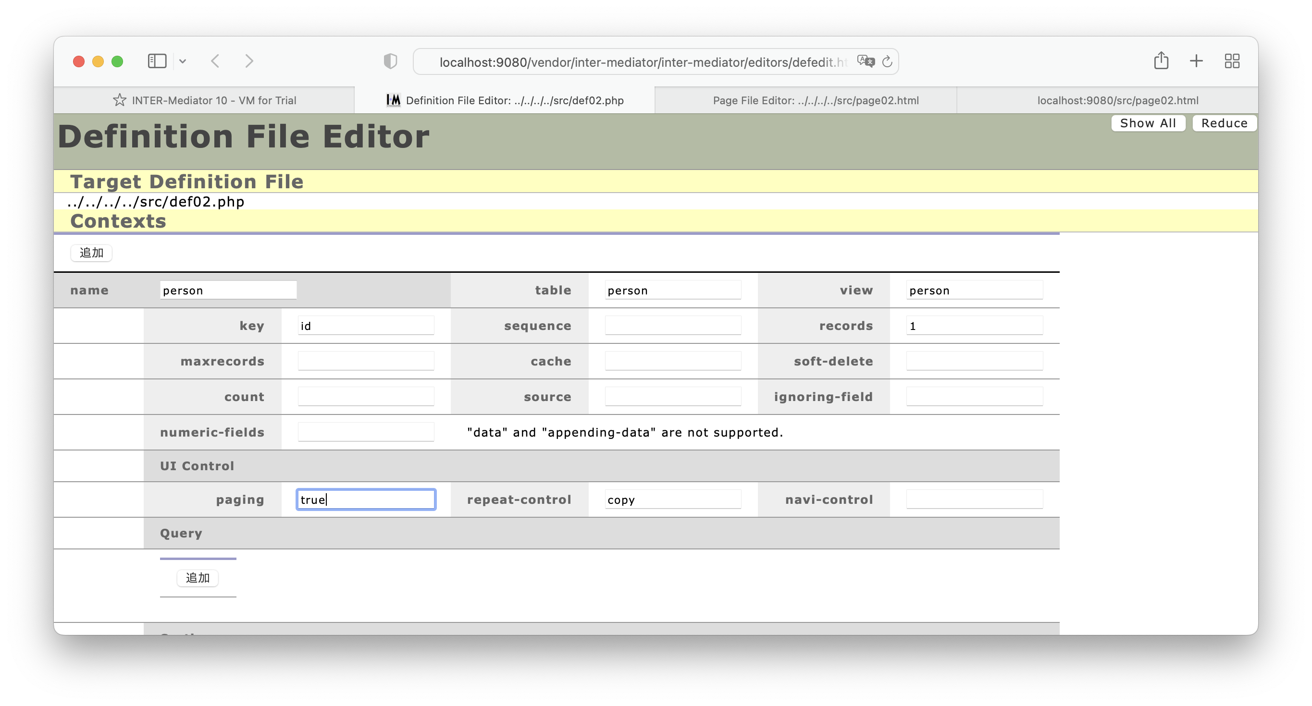Image resolution: width=1312 pixels, height=706 pixels.
Task: Minimize the window with yellow button
Action: pyautogui.click(x=98, y=61)
